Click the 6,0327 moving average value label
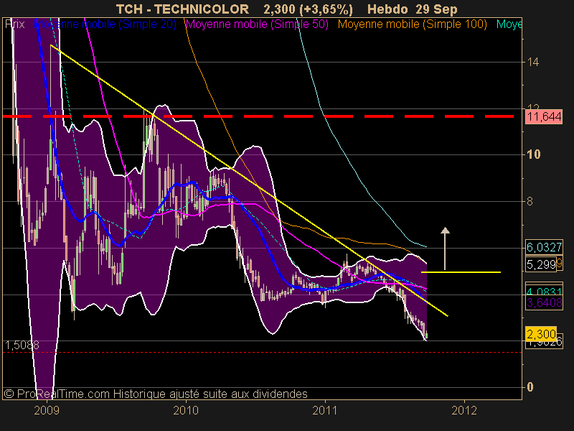574x431 pixels. pos(544,247)
